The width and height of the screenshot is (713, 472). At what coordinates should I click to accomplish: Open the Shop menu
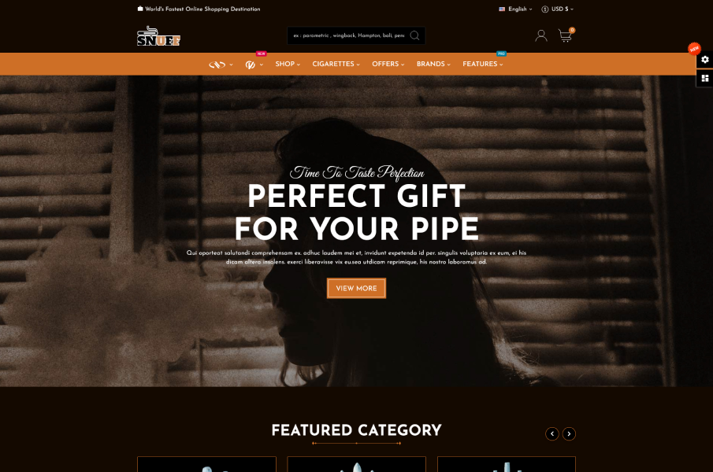(x=288, y=64)
